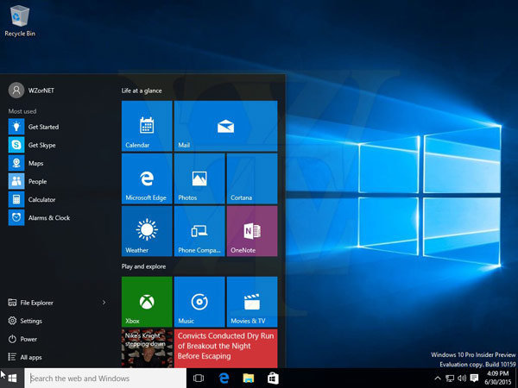Launch the OneNote tile
This screenshot has height=388, width=518.
click(252, 231)
